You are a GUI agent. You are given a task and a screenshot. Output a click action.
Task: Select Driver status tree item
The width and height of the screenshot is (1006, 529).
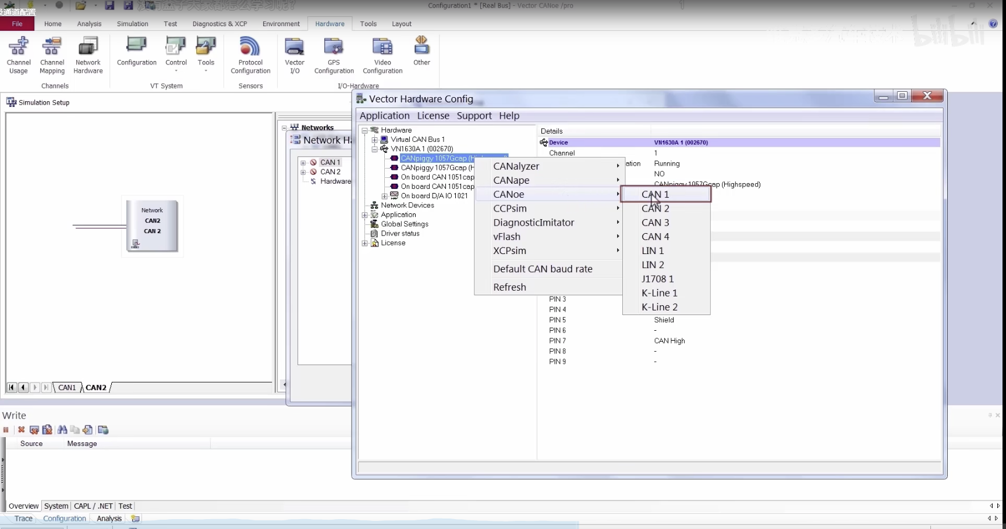point(400,234)
